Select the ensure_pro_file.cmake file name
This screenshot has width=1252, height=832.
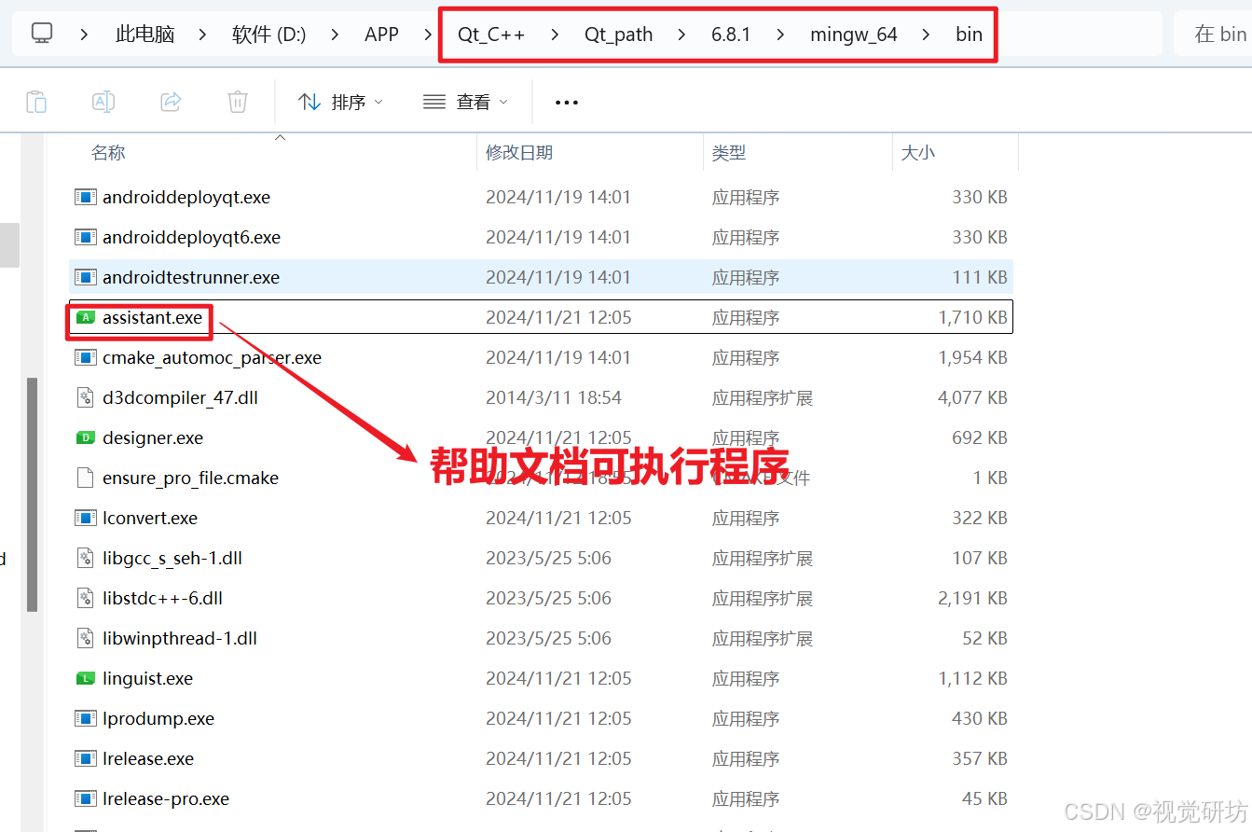[190, 478]
